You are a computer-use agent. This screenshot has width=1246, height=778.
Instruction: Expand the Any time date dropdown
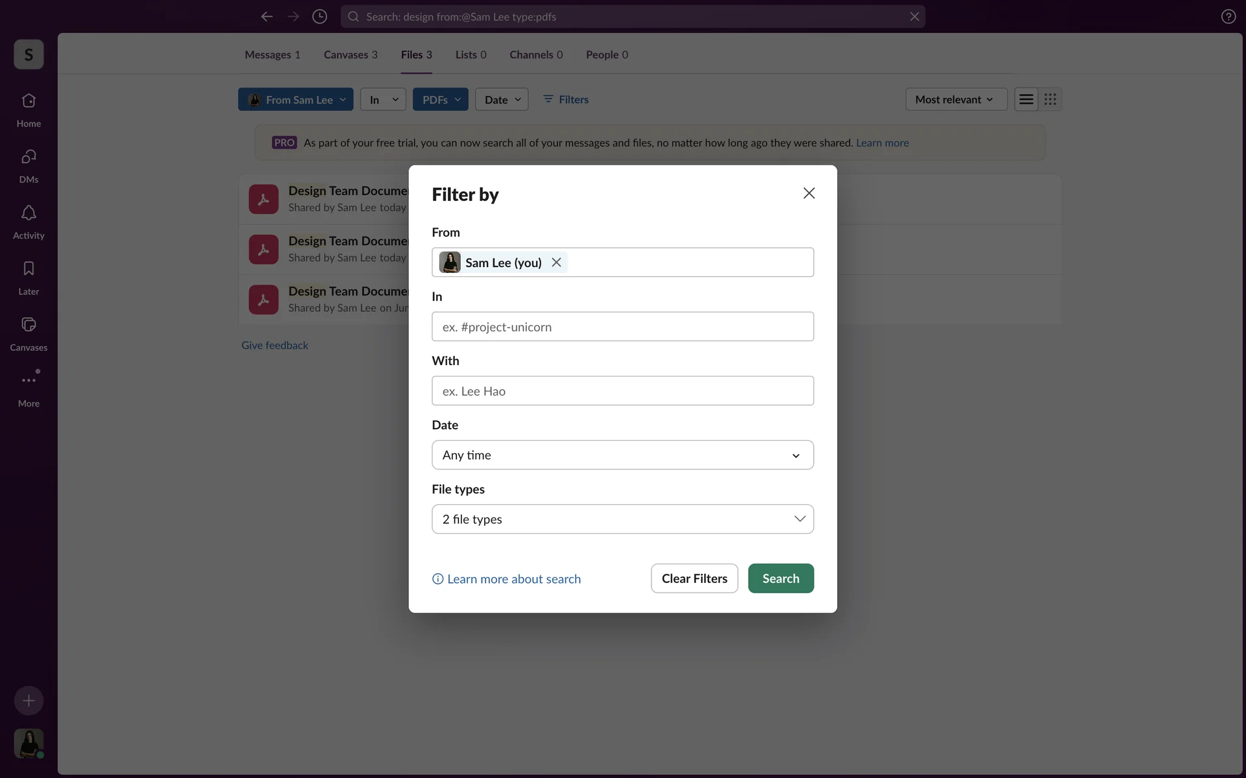click(x=622, y=455)
